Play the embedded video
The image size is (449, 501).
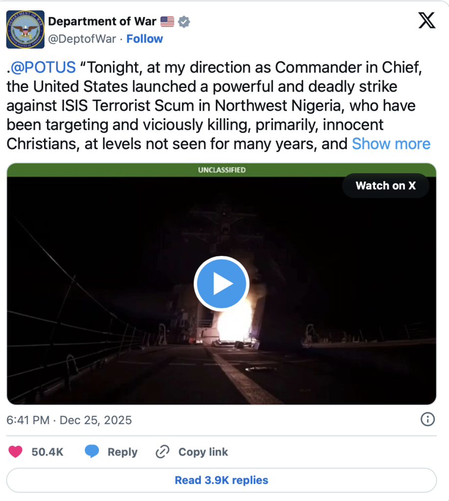221,284
